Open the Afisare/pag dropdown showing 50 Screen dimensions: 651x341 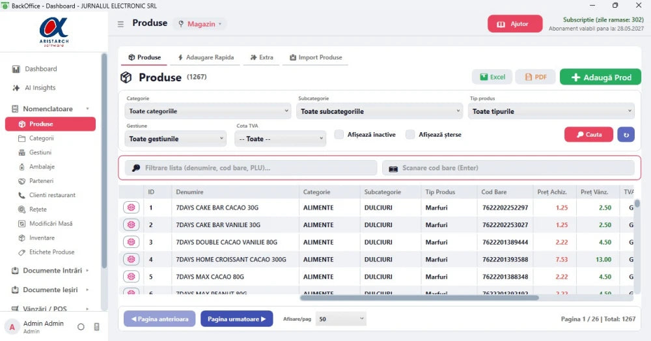[x=341, y=319]
